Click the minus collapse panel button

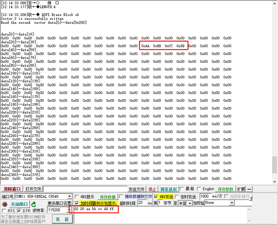coord(249,189)
